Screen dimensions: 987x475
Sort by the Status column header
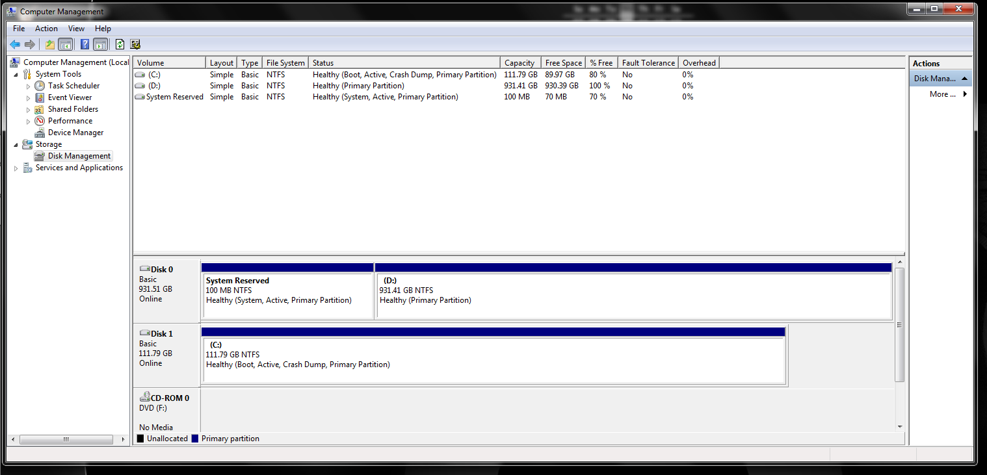click(404, 63)
